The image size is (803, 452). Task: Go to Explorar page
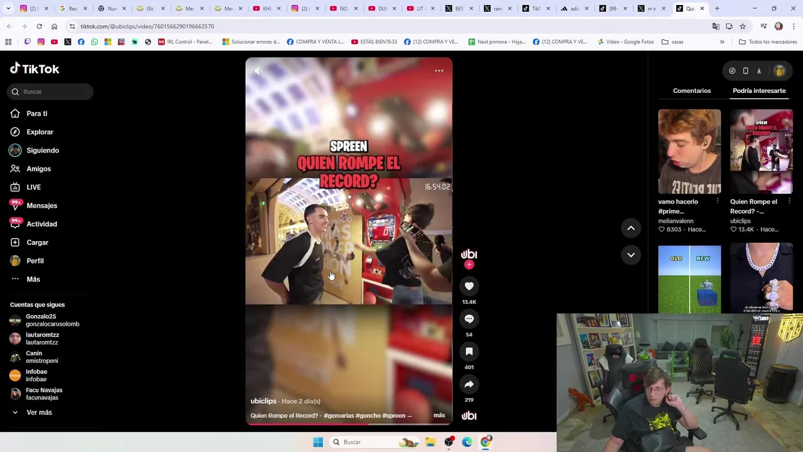tap(40, 132)
